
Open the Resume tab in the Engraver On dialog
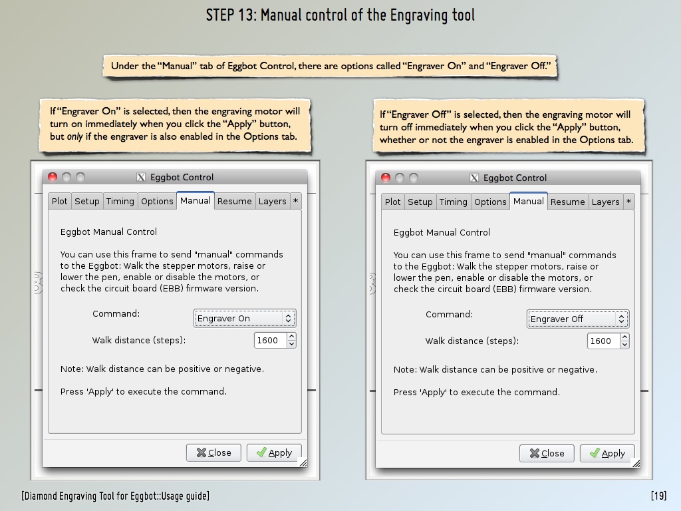(235, 201)
